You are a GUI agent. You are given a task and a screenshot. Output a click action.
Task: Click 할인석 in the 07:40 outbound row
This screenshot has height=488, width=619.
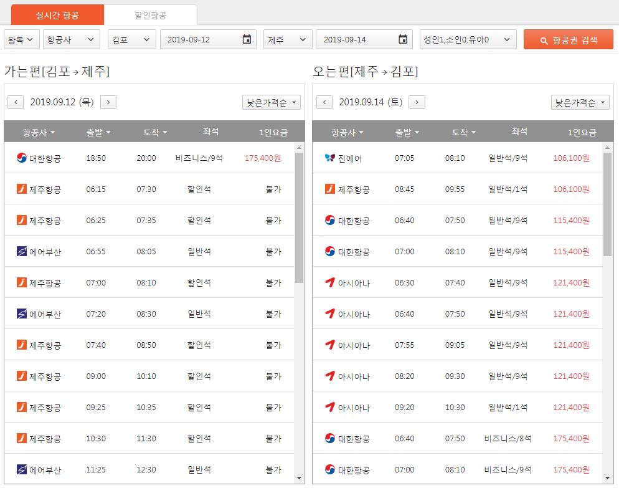pos(199,345)
